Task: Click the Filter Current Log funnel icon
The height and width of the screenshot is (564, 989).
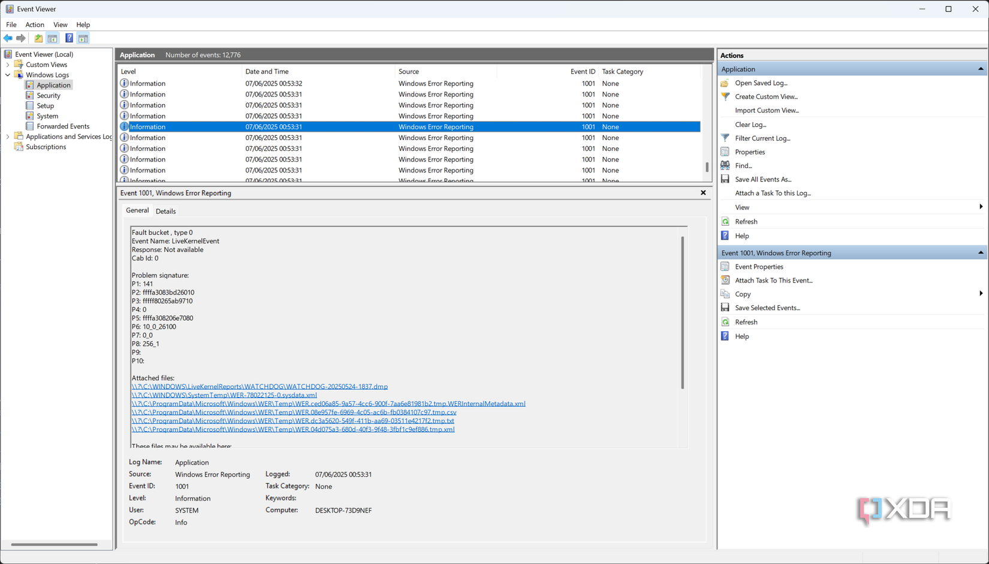Action: [725, 138]
